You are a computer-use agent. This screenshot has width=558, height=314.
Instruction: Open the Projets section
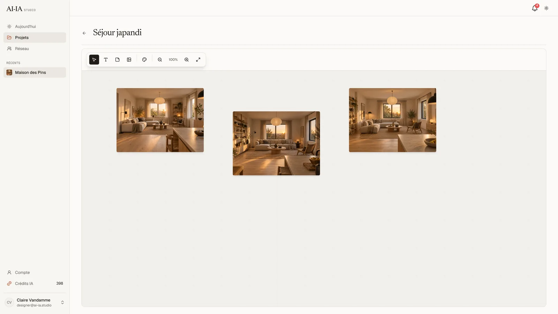click(35, 38)
